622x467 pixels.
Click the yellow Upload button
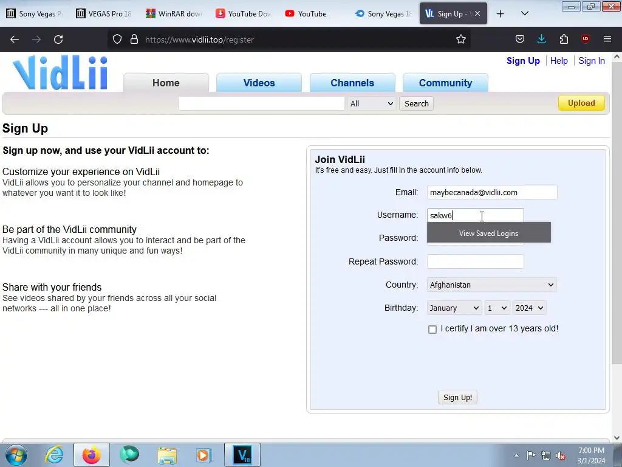tap(581, 103)
